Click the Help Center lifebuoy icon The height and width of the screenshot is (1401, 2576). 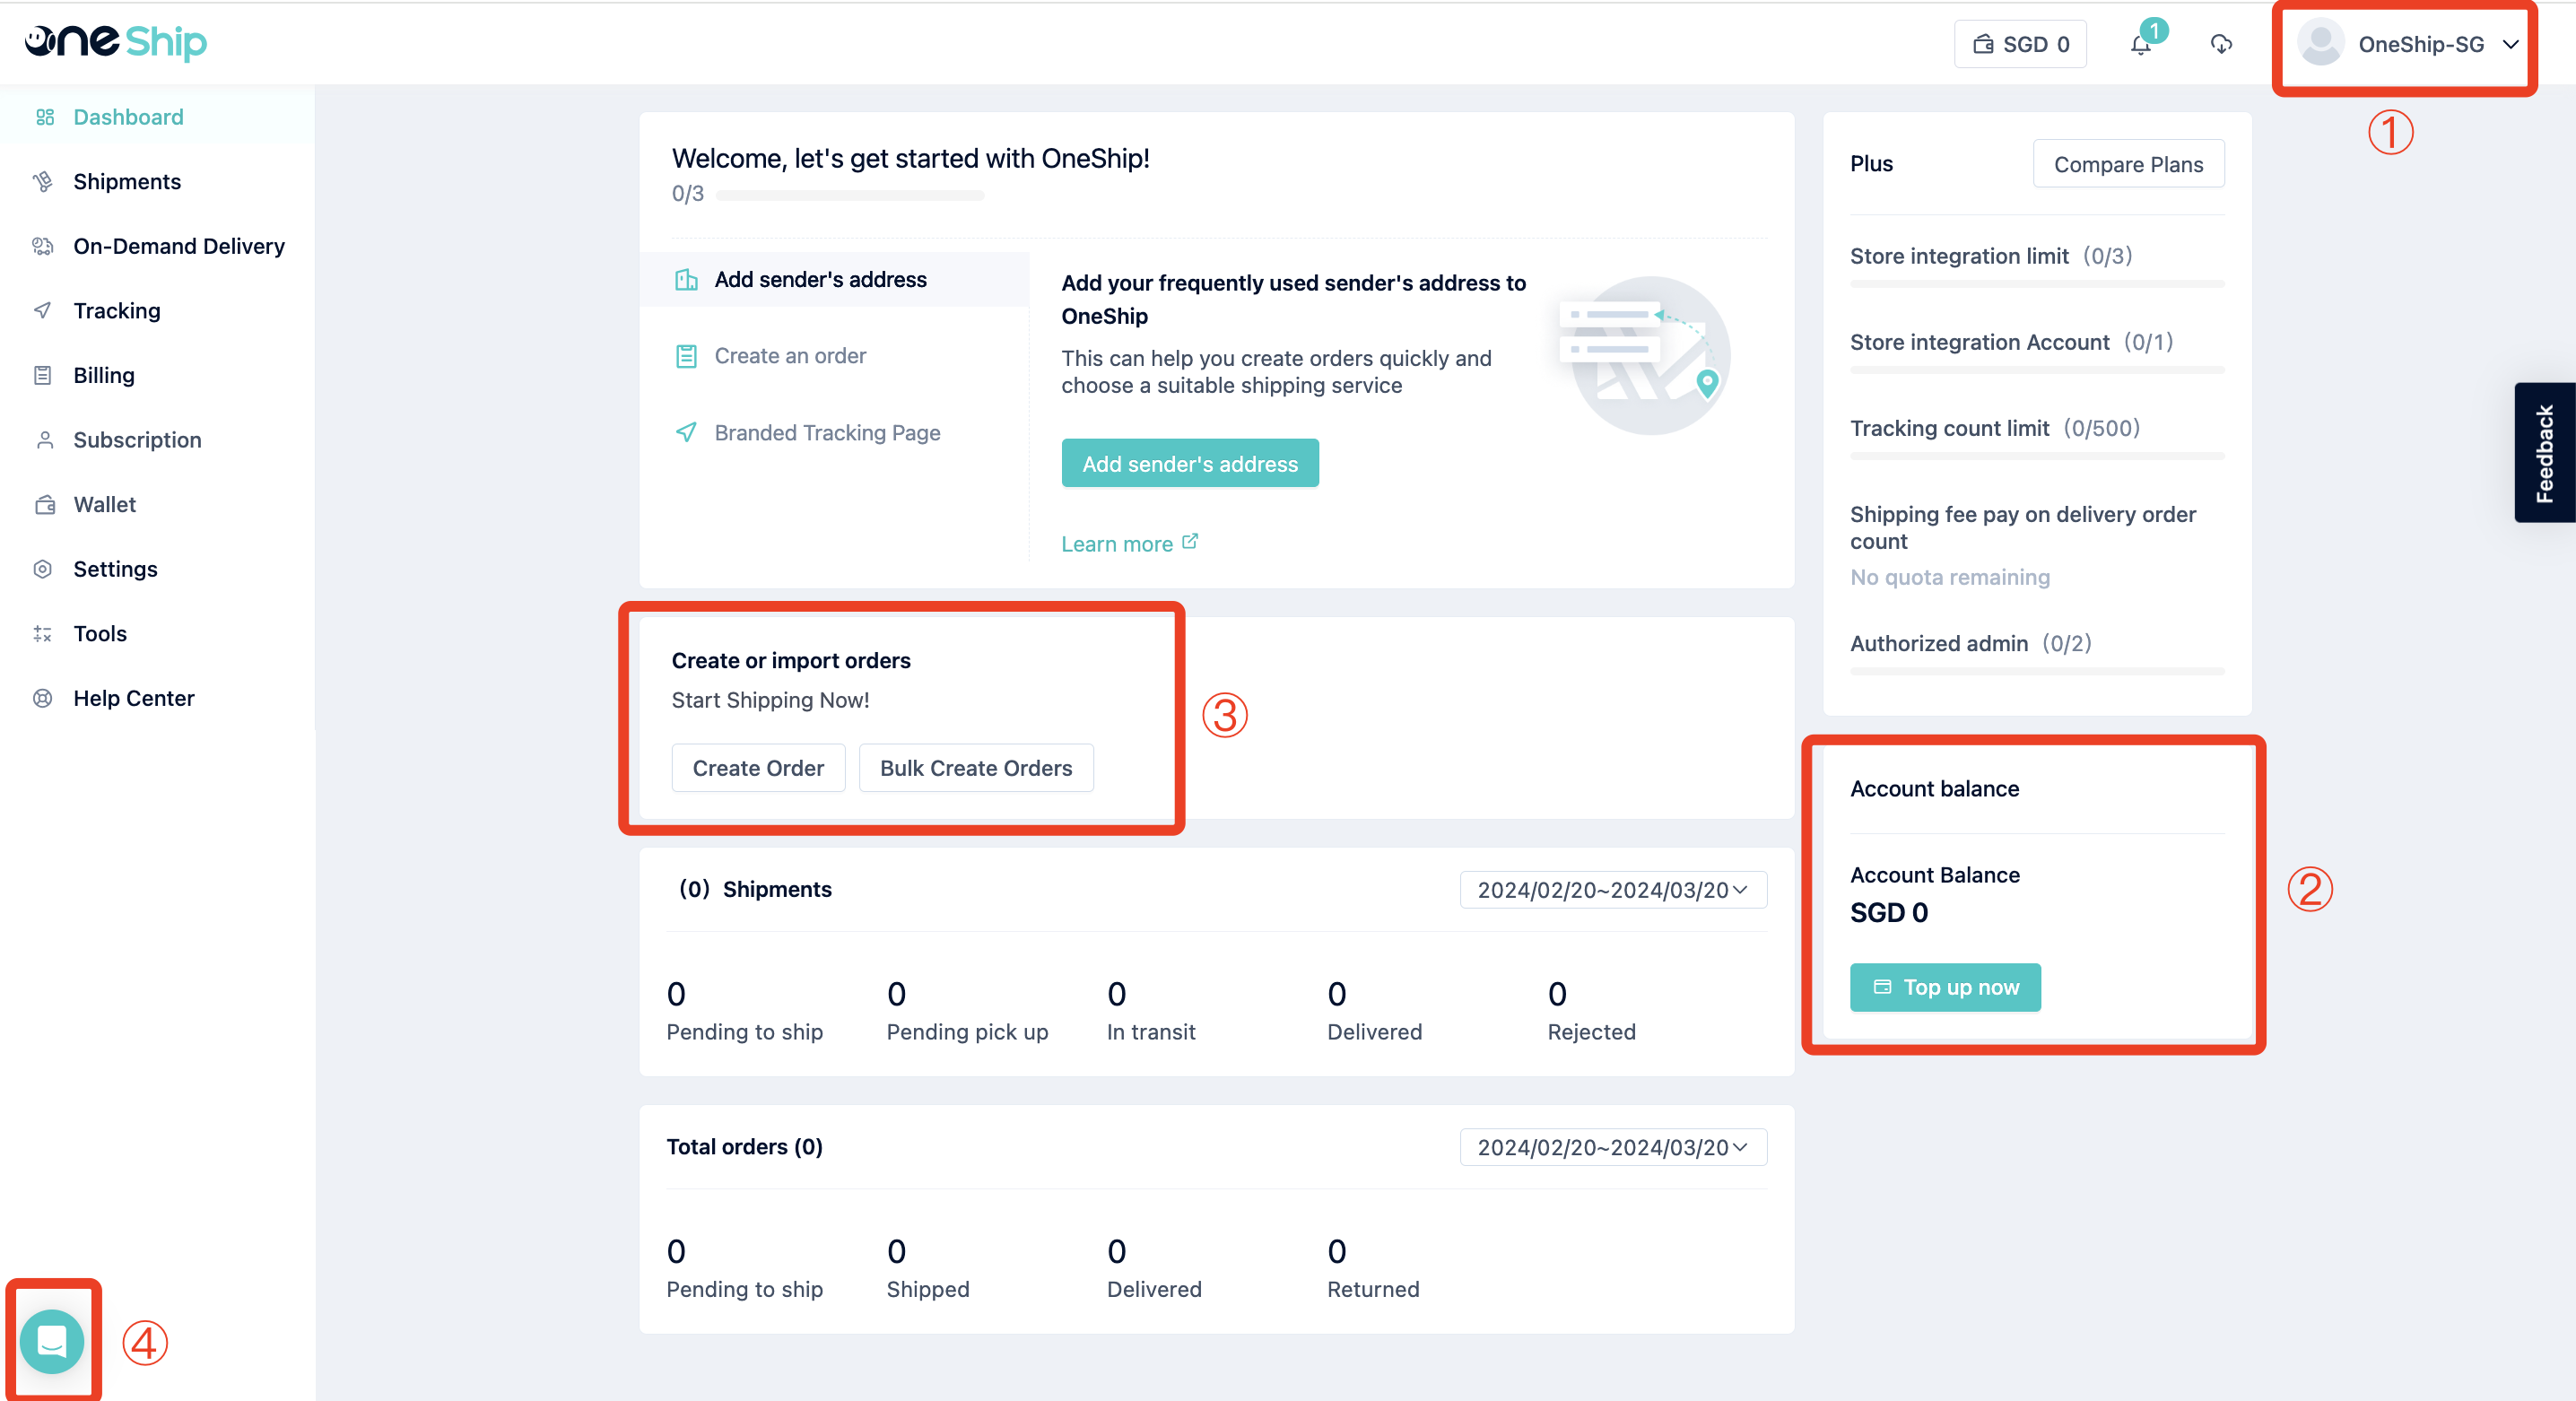click(42, 698)
